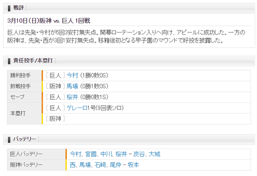The height and width of the screenshot is (176, 257).
Task: Click the セーブ row label
Action: click(x=17, y=97)
